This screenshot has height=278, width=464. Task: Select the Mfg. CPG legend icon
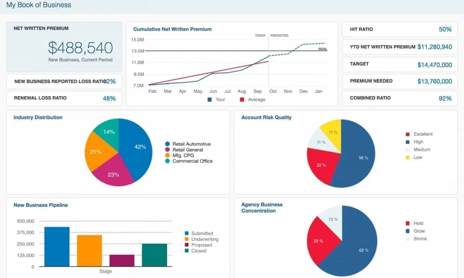(167, 155)
